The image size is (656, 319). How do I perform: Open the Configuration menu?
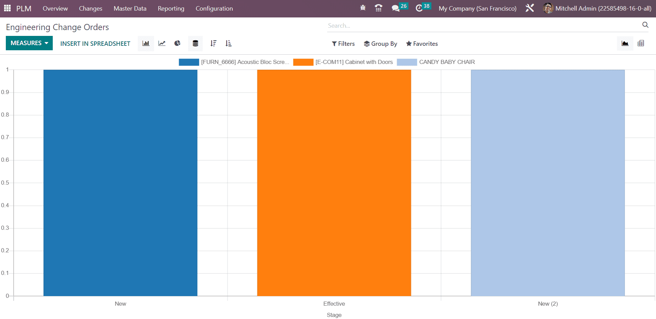(x=214, y=9)
